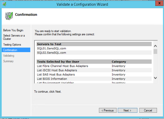Go to the Before You Begin step
Image resolution: width=164 pixels, height=119 pixels.
click(x=13, y=30)
